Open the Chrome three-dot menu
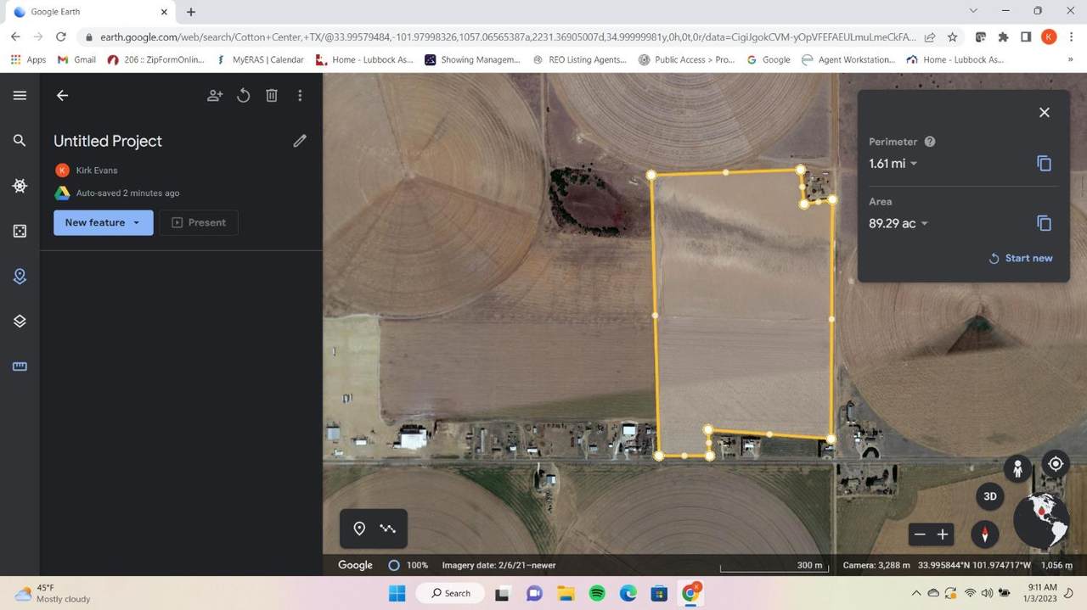 (x=1072, y=37)
